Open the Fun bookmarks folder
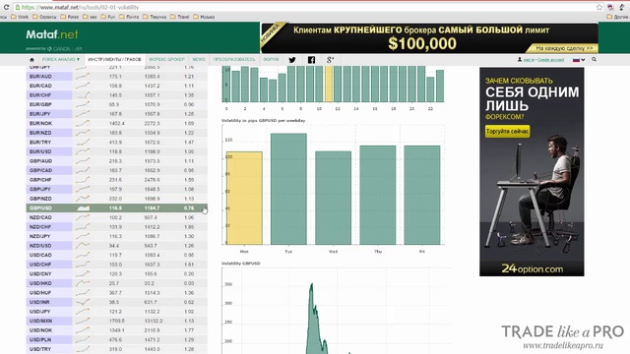630x354 pixels. coord(107,17)
